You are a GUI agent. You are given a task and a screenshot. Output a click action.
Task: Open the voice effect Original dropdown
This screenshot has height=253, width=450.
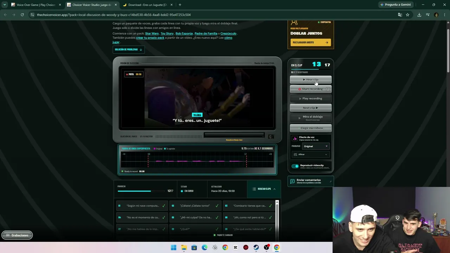click(x=316, y=146)
